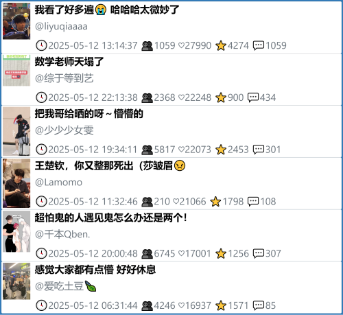Click the comment bubble icon beside 85
The width and height of the screenshot is (343, 315).
pos(259,305)
